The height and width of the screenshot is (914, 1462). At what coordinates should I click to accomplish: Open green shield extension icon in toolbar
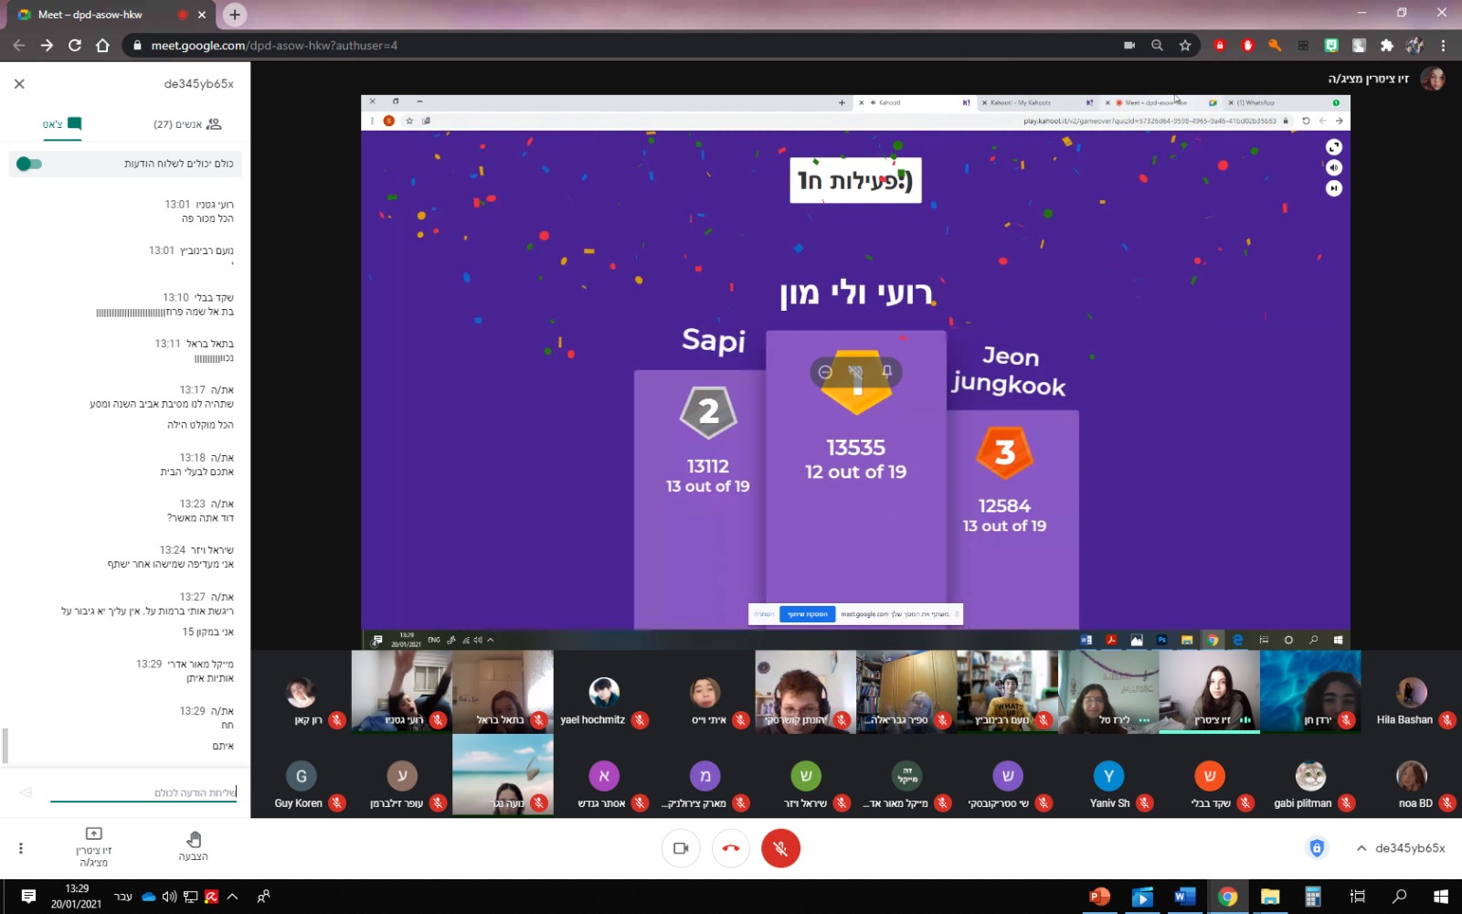pos(1331,45)
